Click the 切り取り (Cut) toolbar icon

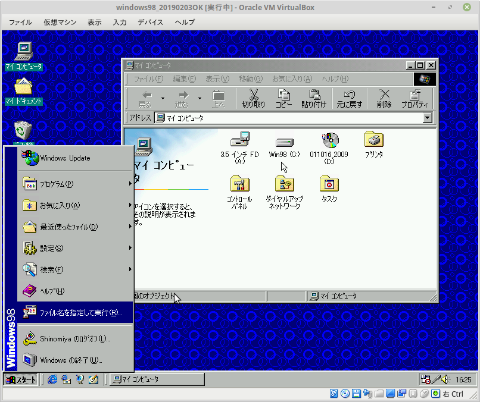coord(253,98)
